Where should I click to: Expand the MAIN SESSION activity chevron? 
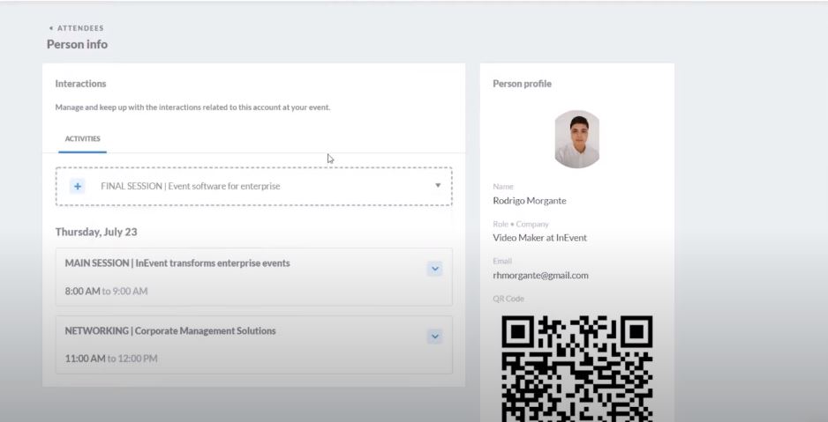pyautogui.click(x=434, y=269)
